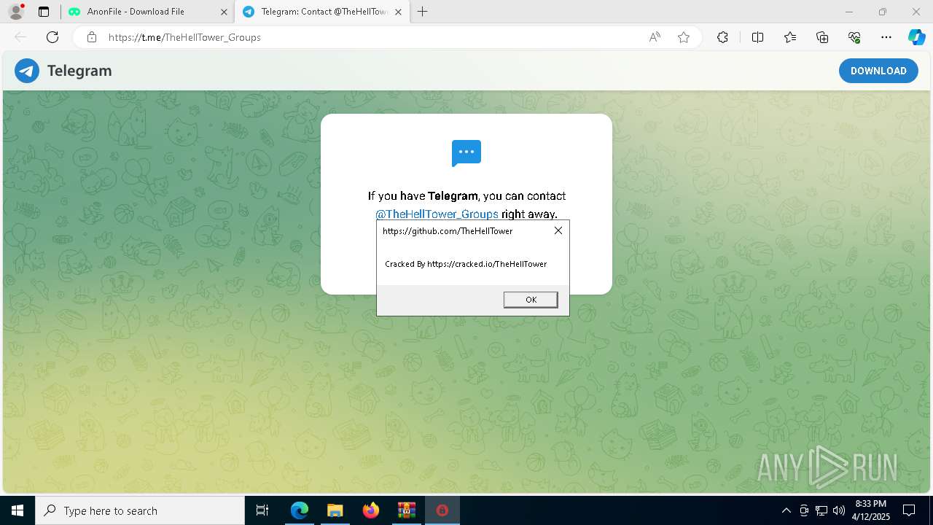Open the @TheHellTower_Groups link
The image size is (933, 525).
[x=437, y=214]
